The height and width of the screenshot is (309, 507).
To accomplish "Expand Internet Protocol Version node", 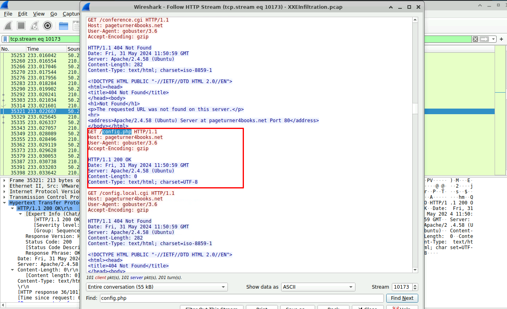I will click(x=4, y=192).
